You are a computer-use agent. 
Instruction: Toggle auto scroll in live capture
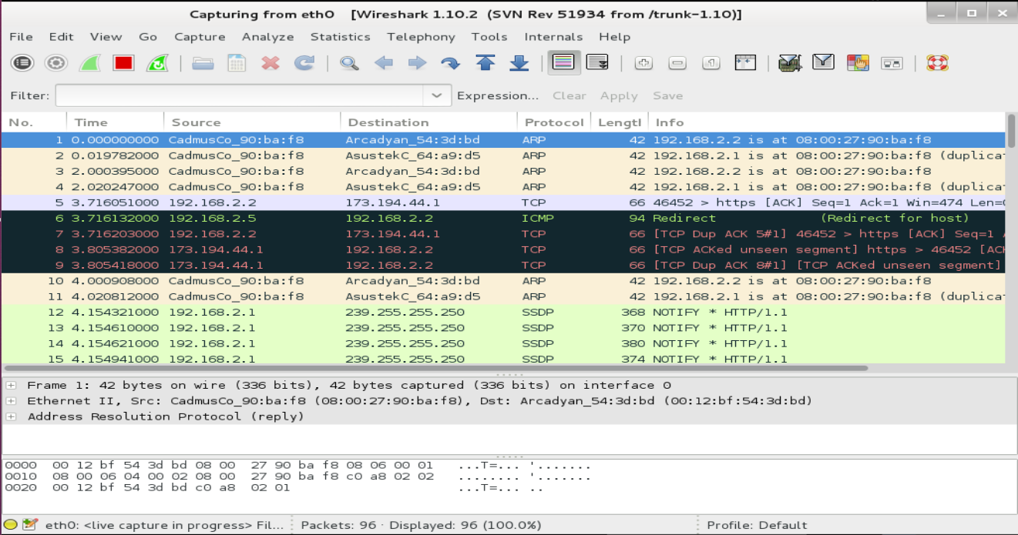coord(598,63)
